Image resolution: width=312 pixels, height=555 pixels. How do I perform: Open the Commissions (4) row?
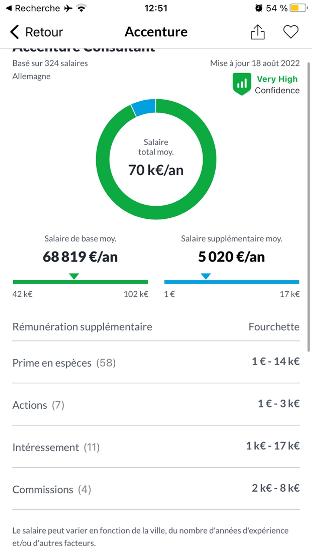156,489
